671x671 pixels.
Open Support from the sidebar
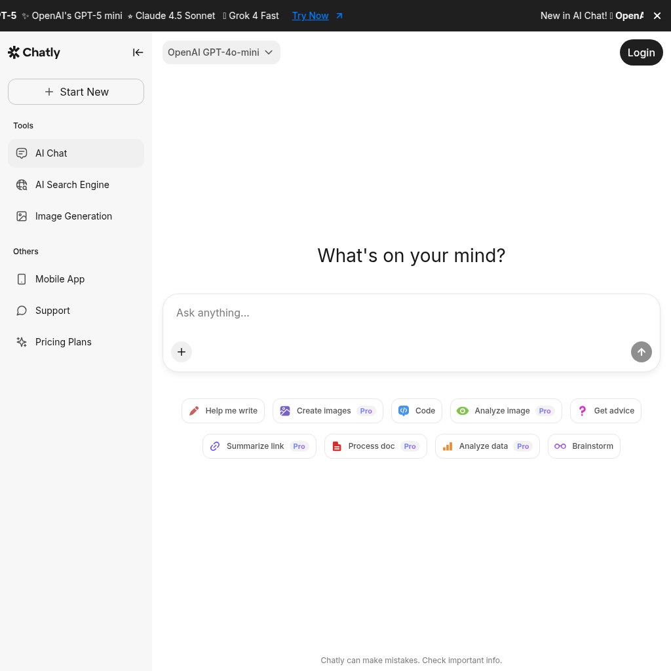coord(52,310)
